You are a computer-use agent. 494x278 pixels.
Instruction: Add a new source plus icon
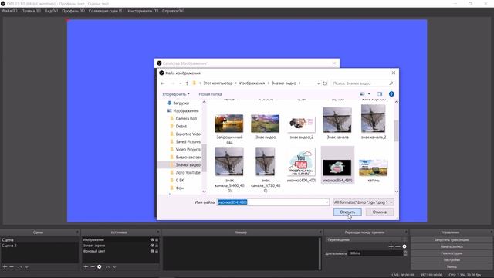[86, 266]
